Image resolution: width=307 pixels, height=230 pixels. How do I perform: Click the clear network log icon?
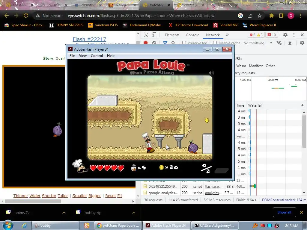pos(154,43)
